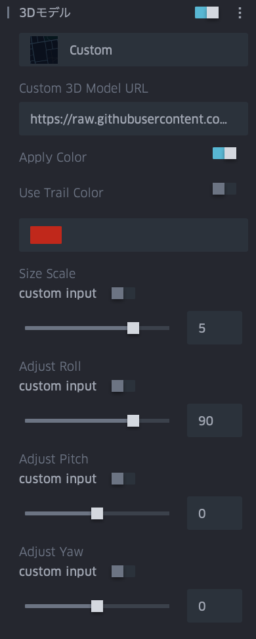Toggle the 3Dモデル layer switch off

(x=207, y=12)
